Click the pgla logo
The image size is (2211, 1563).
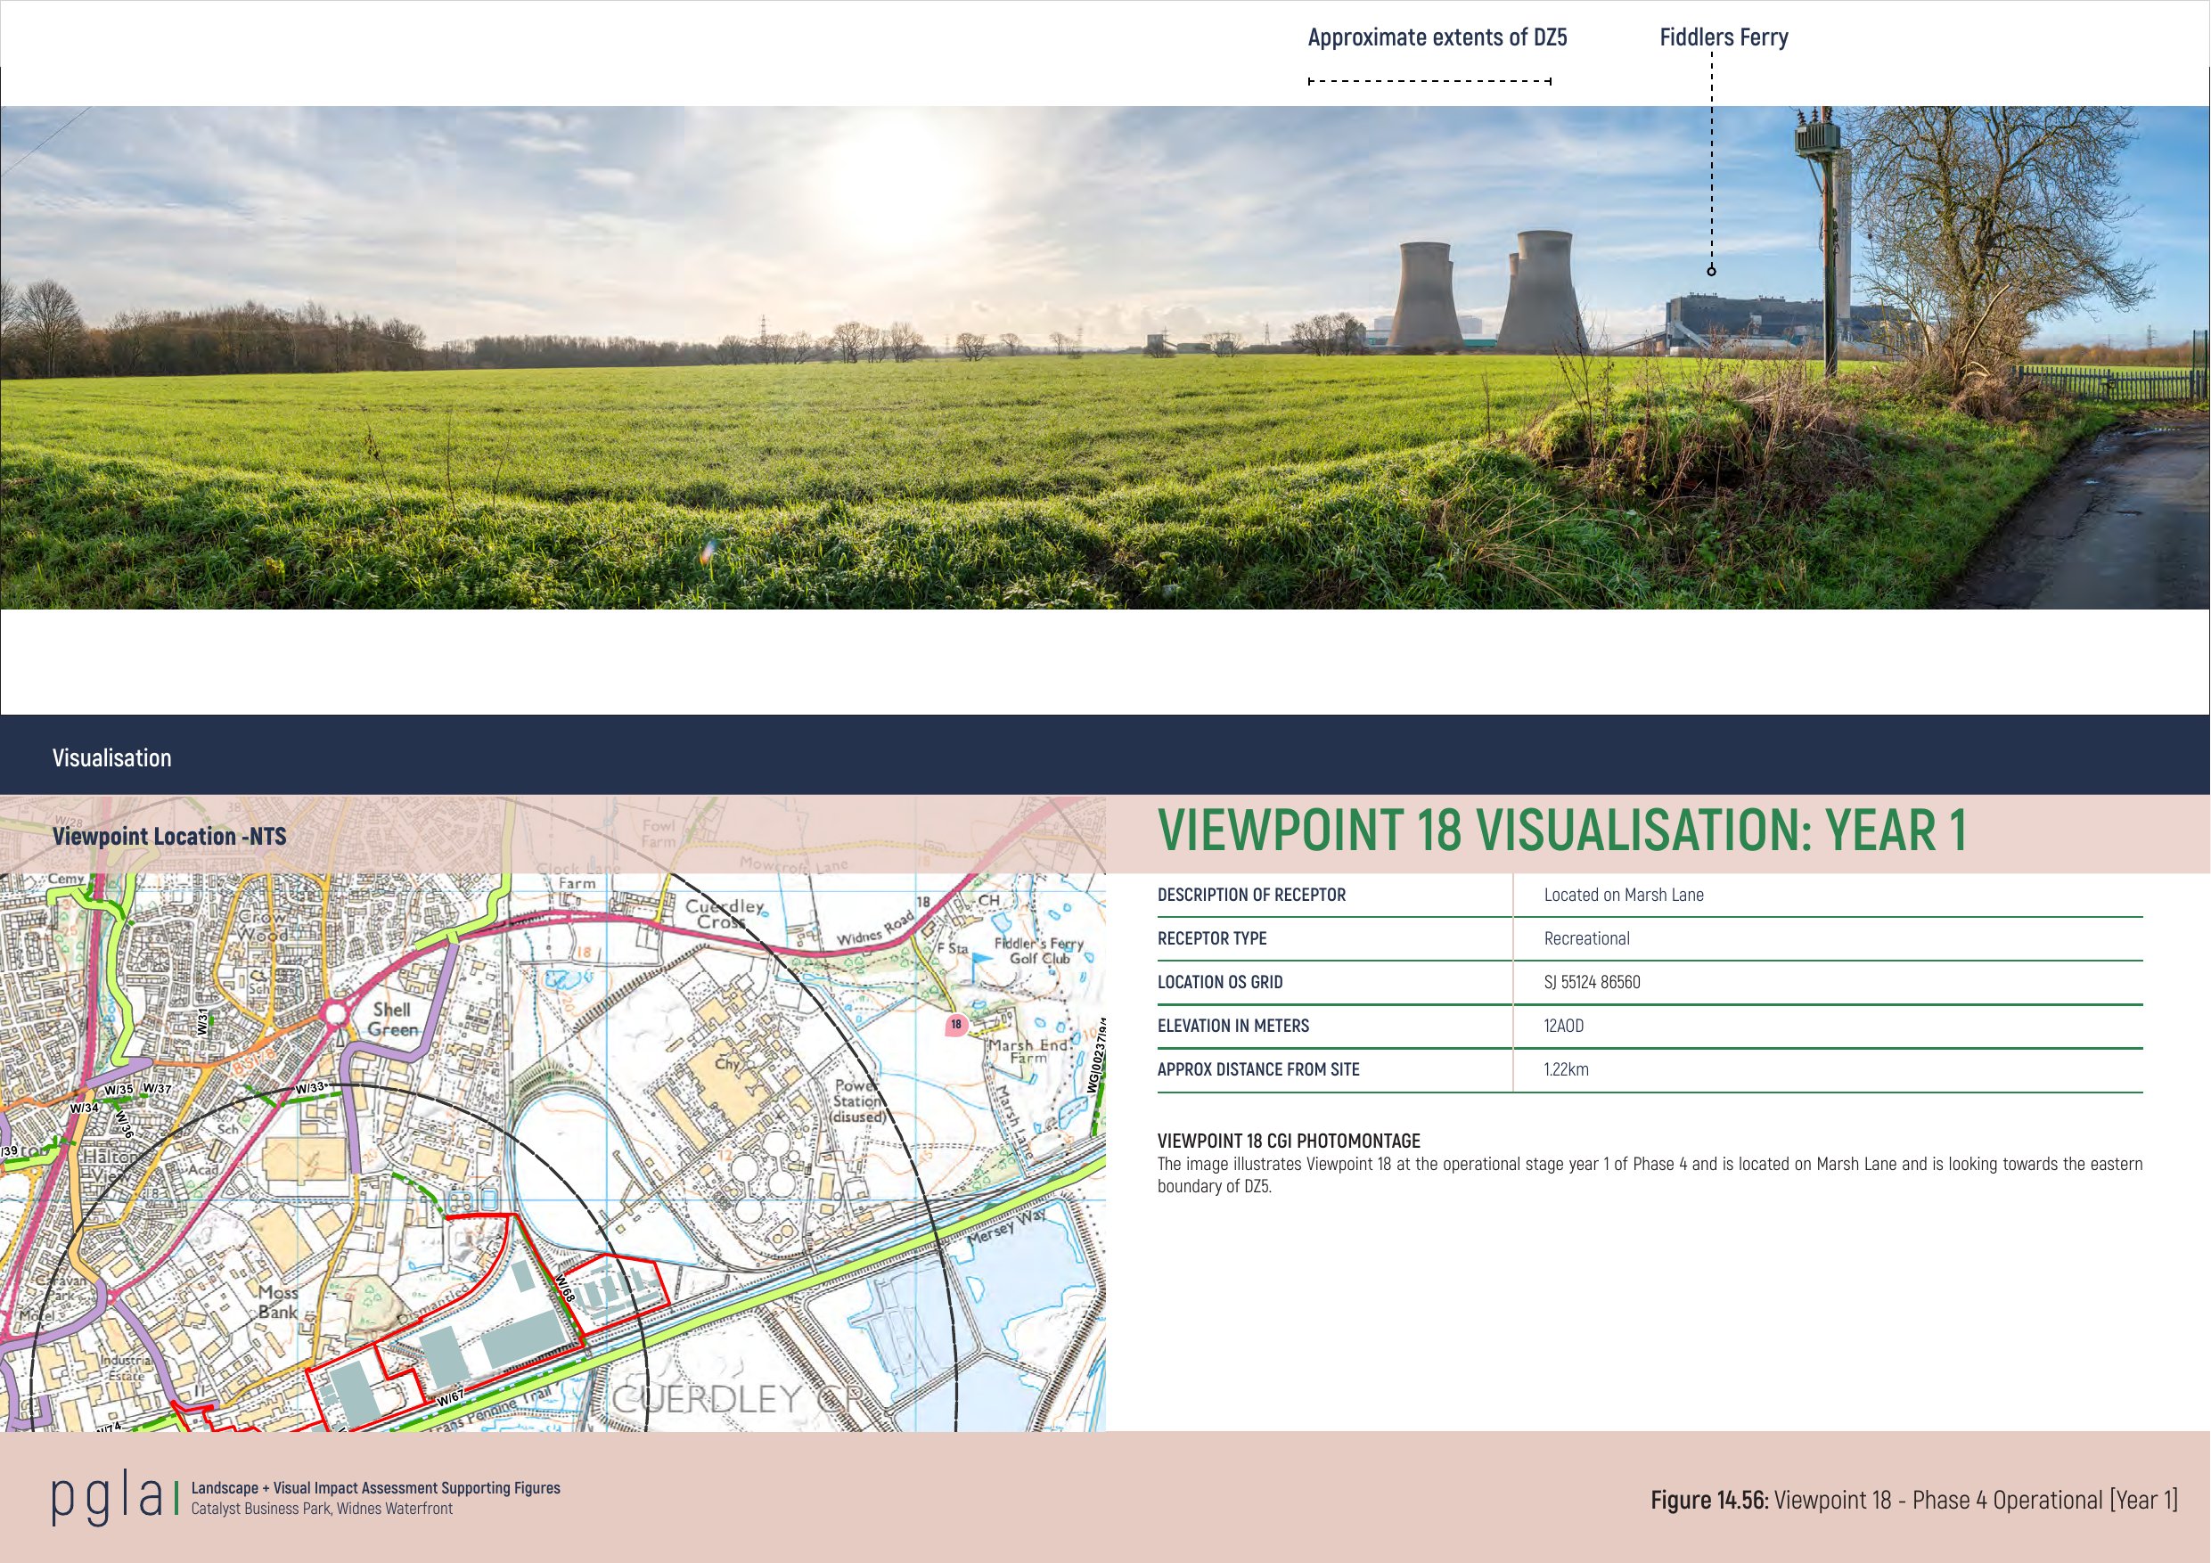click(107, 1499)
